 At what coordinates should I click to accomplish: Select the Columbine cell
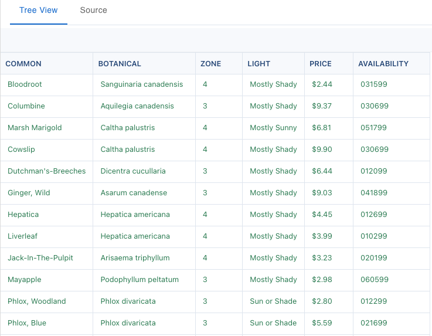(x=47, y=106)
